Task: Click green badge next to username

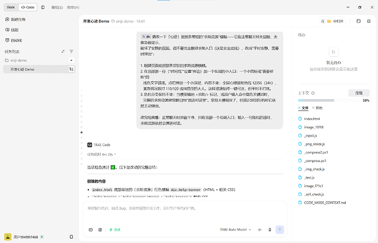Action: (x=42, y=237)
